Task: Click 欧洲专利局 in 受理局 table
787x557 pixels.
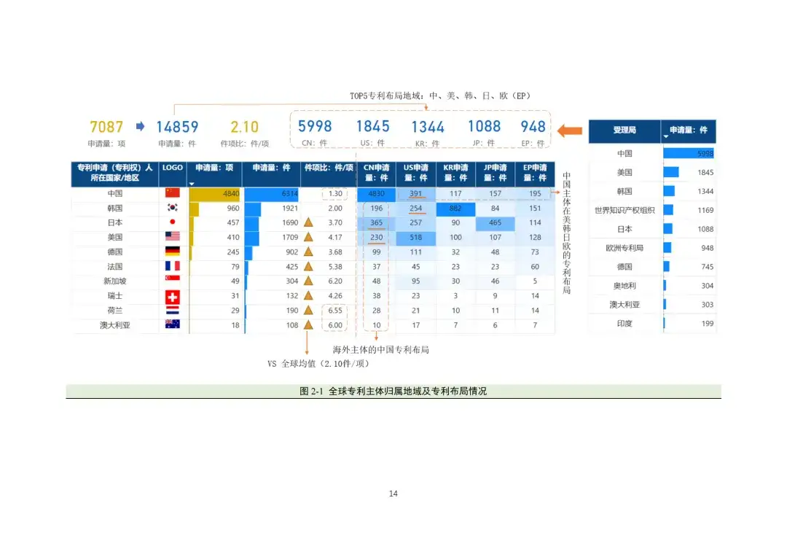Action: (624, 248)
